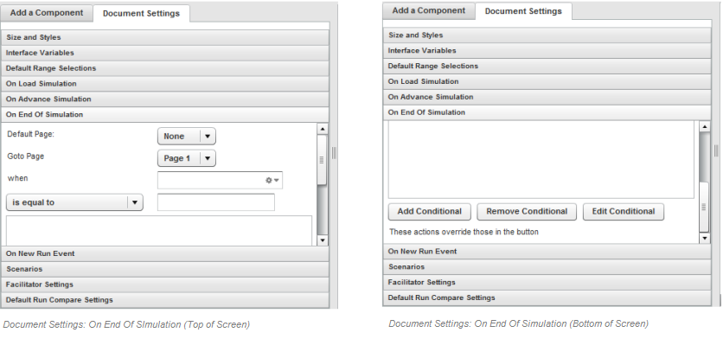Open the Goto Page dropdown showing Page 1

(186, 158)
